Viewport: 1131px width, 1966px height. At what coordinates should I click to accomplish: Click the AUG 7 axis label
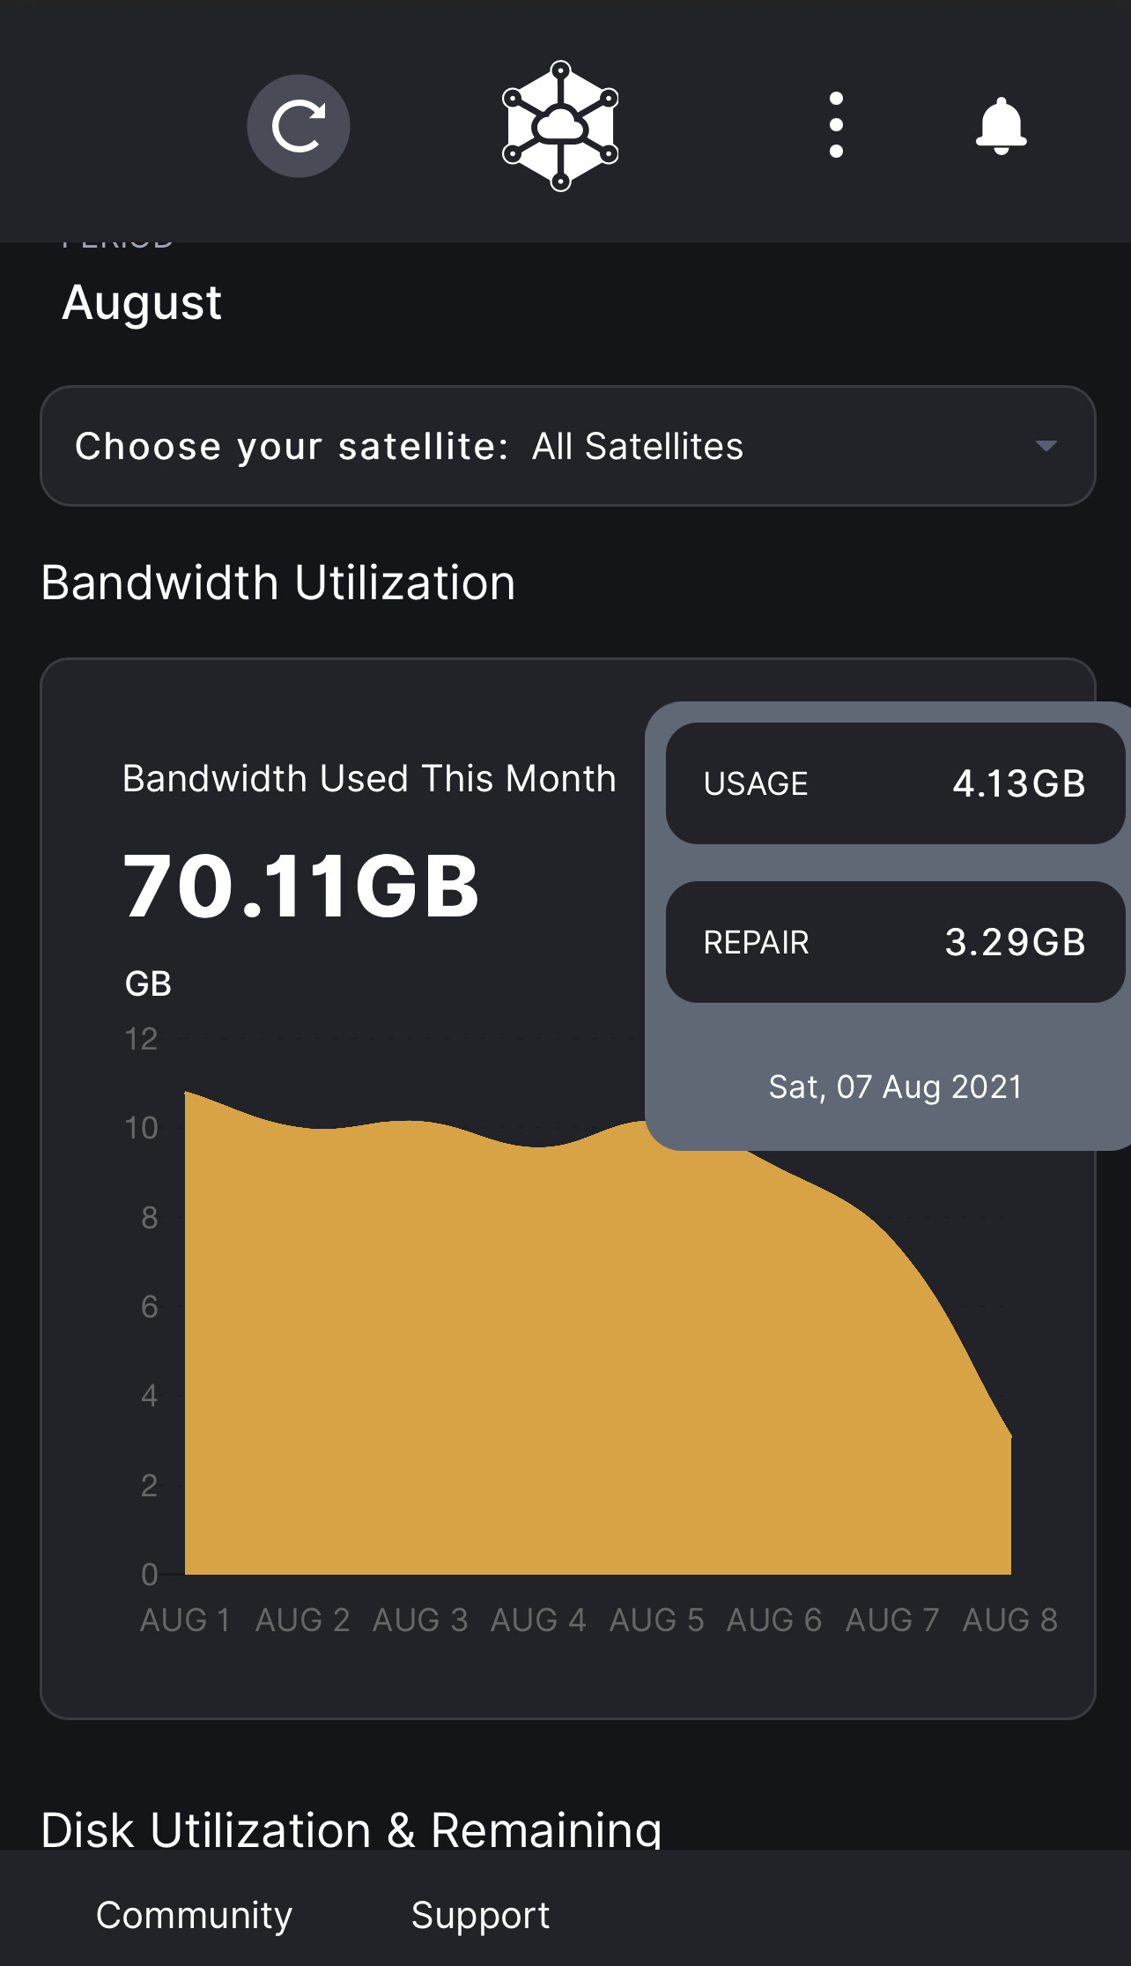(891, 1620)
